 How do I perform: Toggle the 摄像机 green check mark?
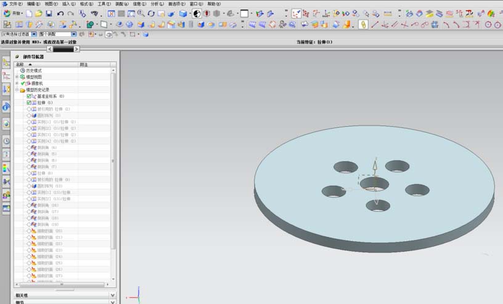pos(23,84)
